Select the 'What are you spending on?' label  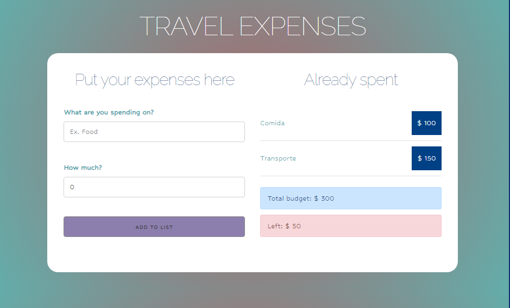click(109, 112)
